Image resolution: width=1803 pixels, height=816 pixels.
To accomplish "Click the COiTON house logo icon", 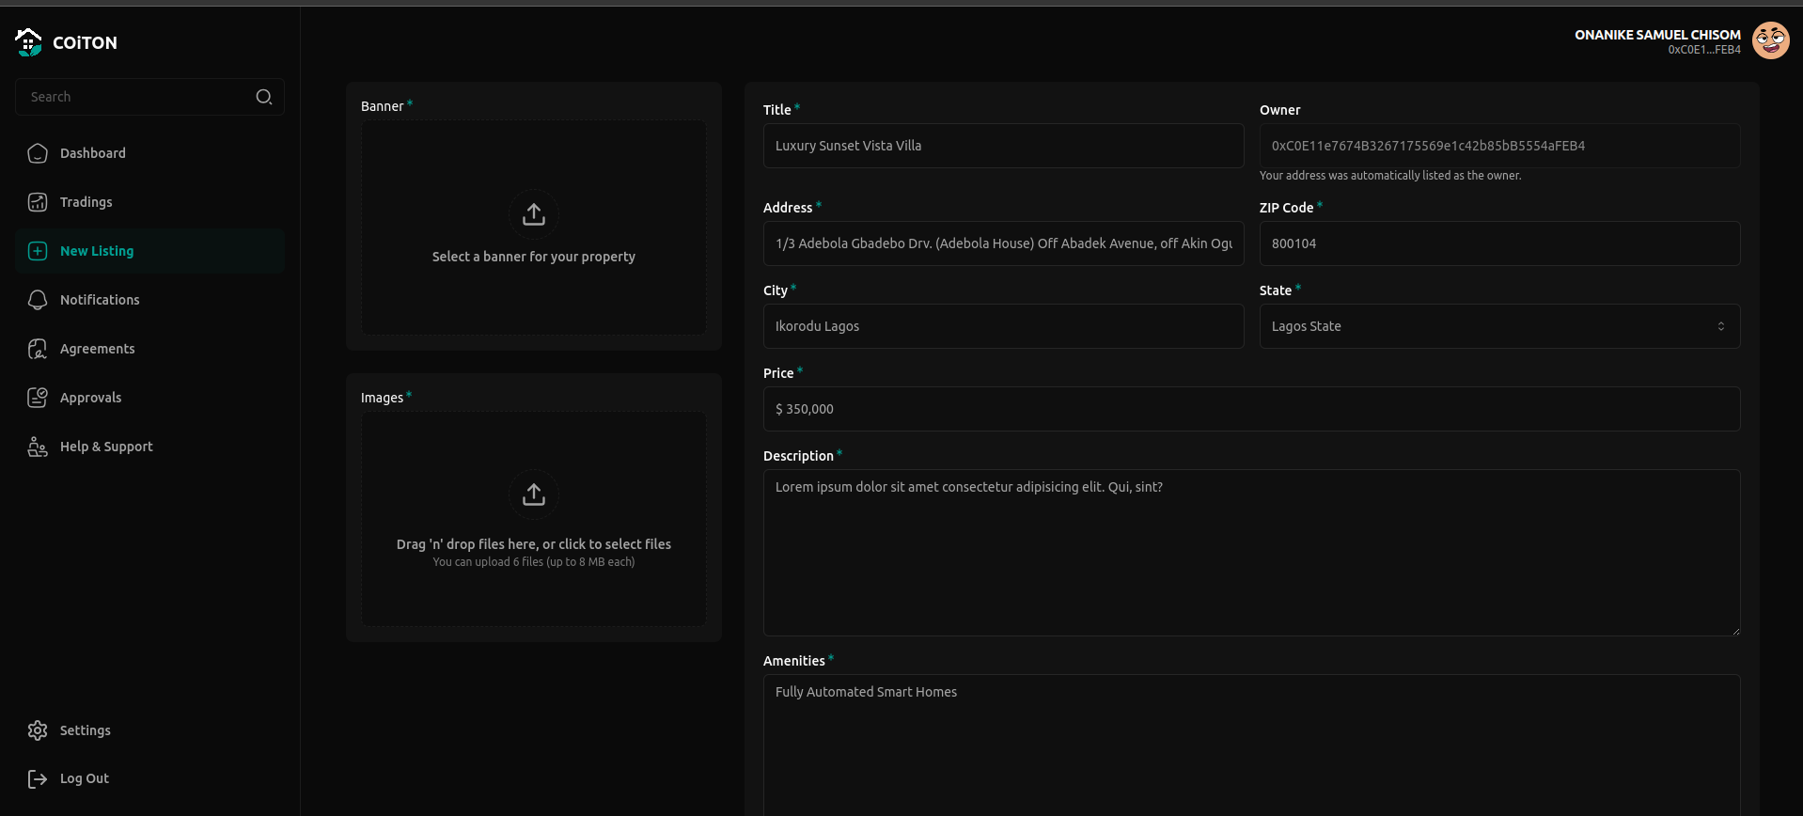I will (29, 42).
